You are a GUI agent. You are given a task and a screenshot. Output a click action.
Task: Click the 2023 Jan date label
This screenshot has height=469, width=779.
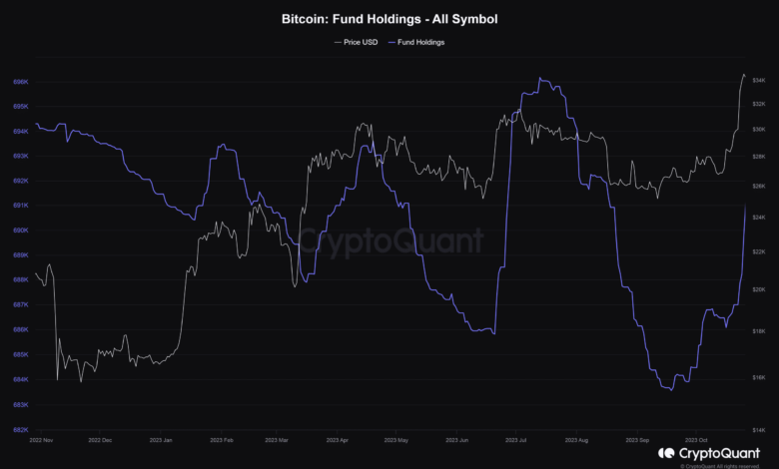[x=160, y=438]
